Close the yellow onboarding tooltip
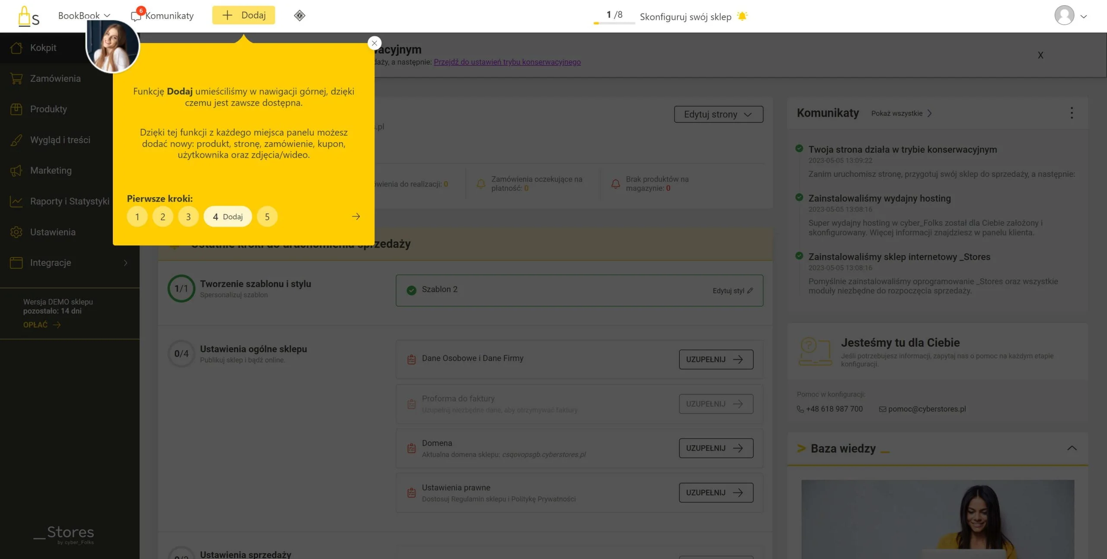The image size is (1107, 559). (374, 43)
